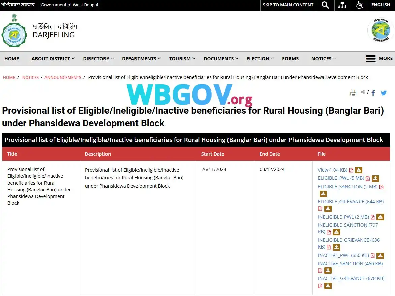Click Skip to Main Content link

[x=288, y=5]
